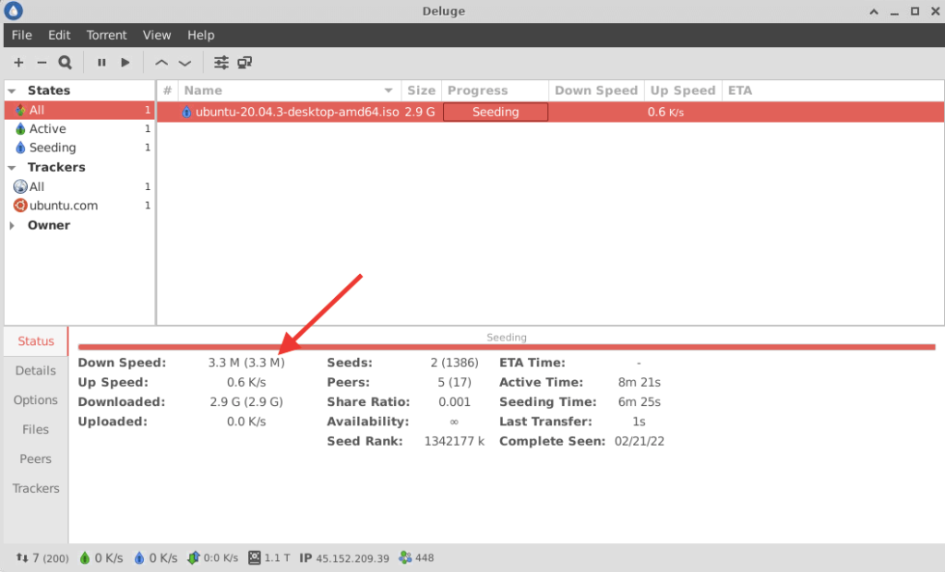
Task: Click the Seed Rank value 1342177 k
Action: pyautogui.click(x=454, y=441)
